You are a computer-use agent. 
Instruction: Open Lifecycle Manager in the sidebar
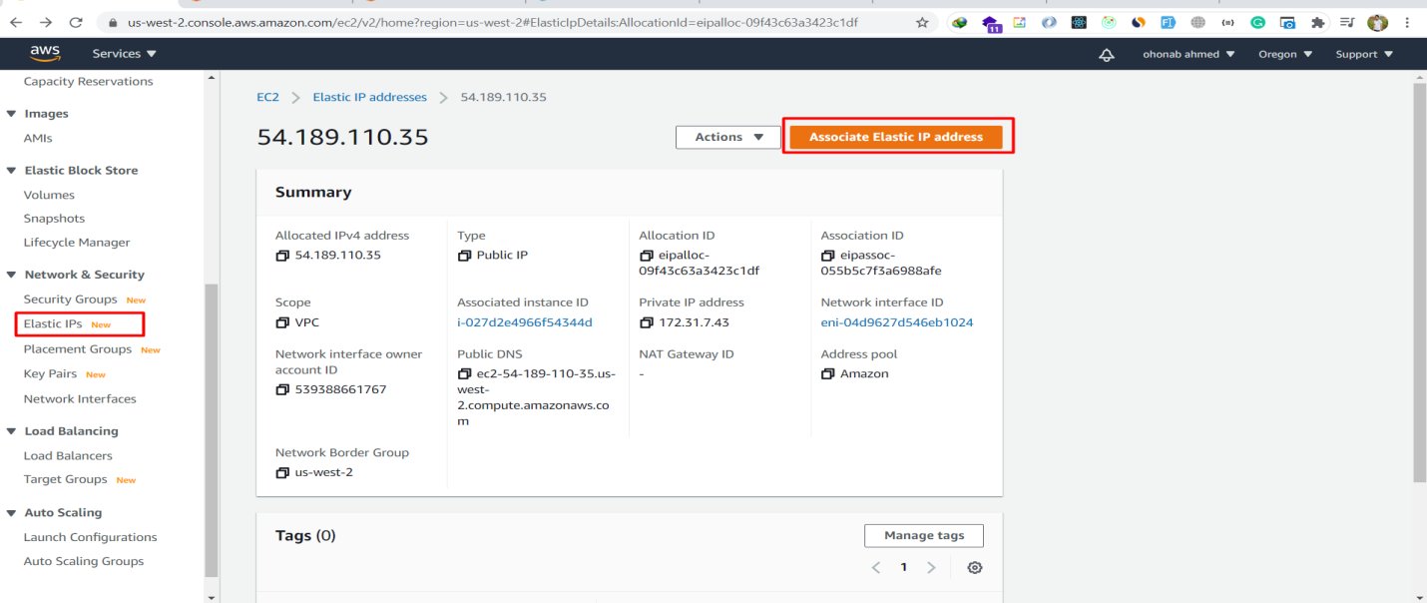click(x=77, y=243)
